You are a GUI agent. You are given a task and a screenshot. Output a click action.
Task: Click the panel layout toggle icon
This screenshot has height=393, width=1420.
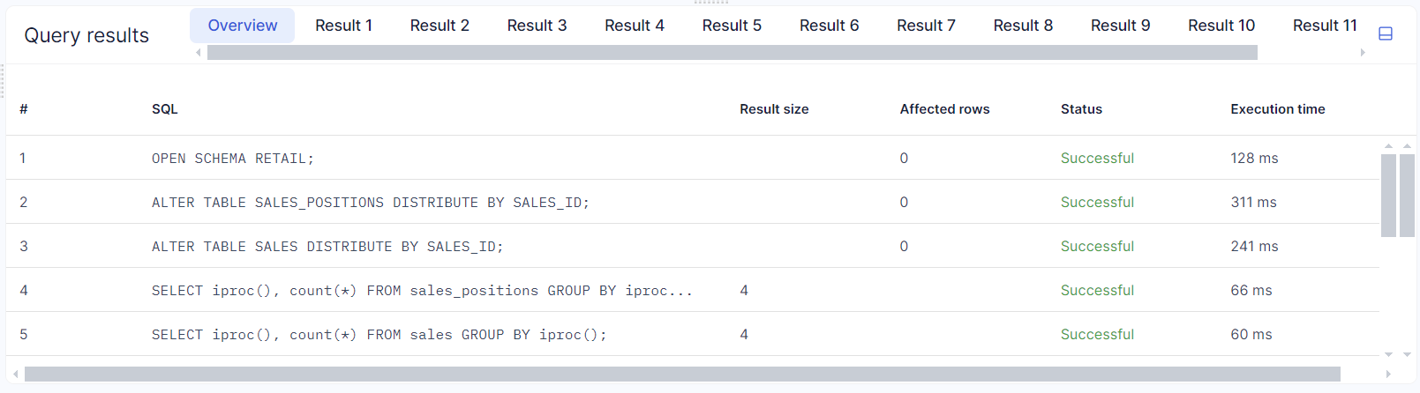[x=1386, y=33]
